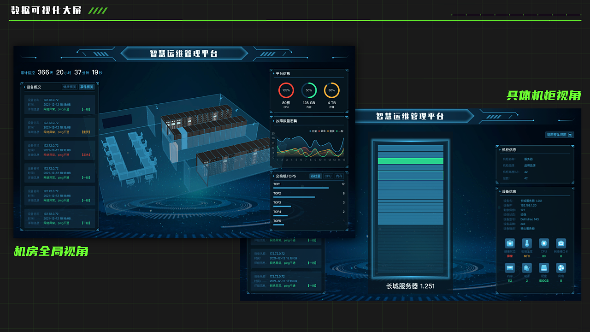This screenshot has width=590, height=332.
Task: Expand the 平台信息 panel header triangle
Action: pos(273,73)
